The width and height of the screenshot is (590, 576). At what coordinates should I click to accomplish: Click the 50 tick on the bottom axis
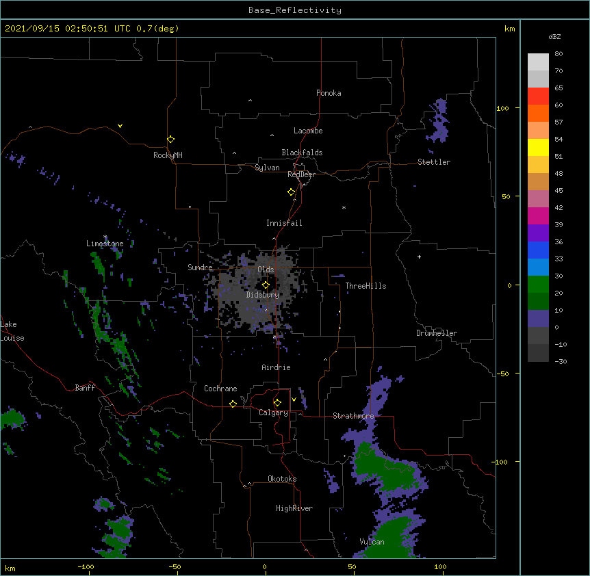[352, 566]
